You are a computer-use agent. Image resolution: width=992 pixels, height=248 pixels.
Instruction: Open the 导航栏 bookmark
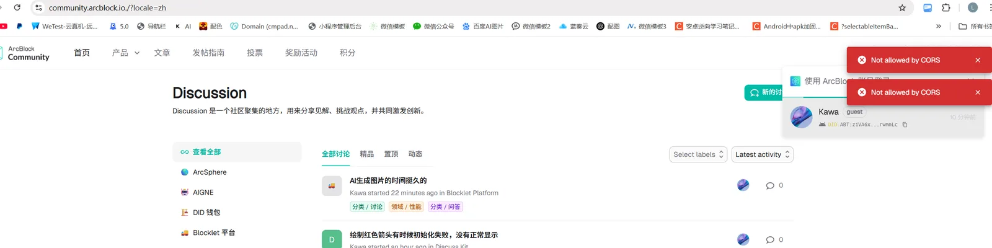point(151,26)
